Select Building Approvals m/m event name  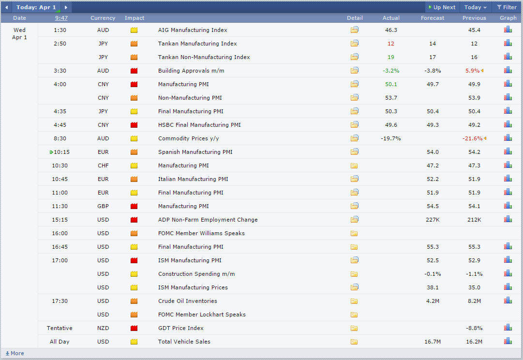191,71
